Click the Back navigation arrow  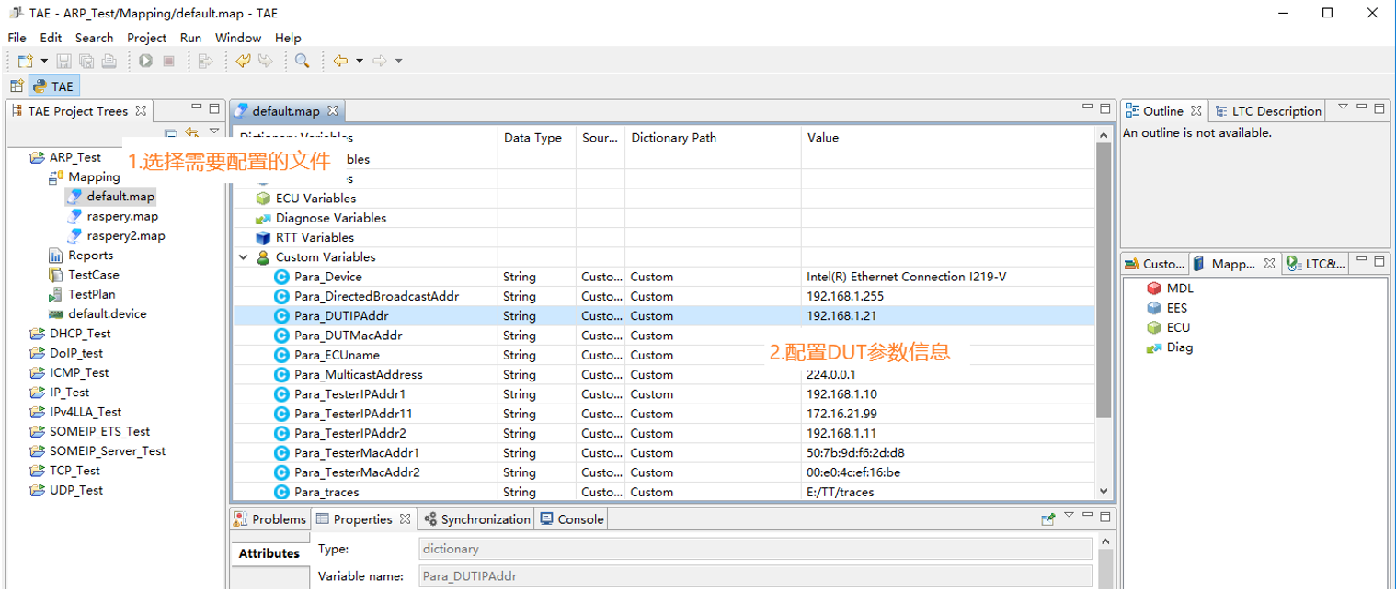pyautogui.click(x=340, y=61)
